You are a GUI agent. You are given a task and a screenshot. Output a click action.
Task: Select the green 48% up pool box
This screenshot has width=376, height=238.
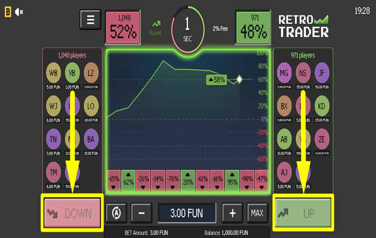coord(253,27)
